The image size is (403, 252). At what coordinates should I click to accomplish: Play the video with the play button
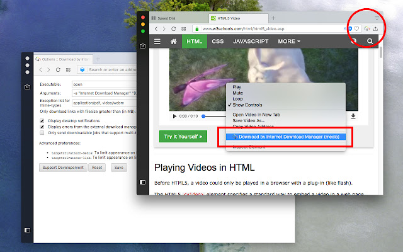point(174,116)
